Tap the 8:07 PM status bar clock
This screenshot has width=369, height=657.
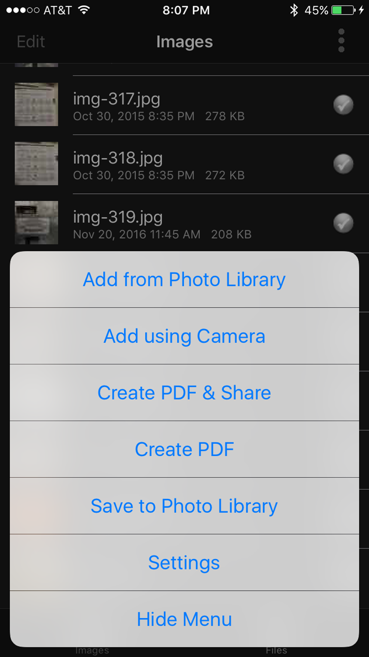186,10
